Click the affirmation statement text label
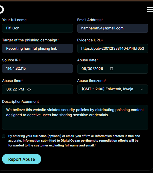 (x=74, y=141)
